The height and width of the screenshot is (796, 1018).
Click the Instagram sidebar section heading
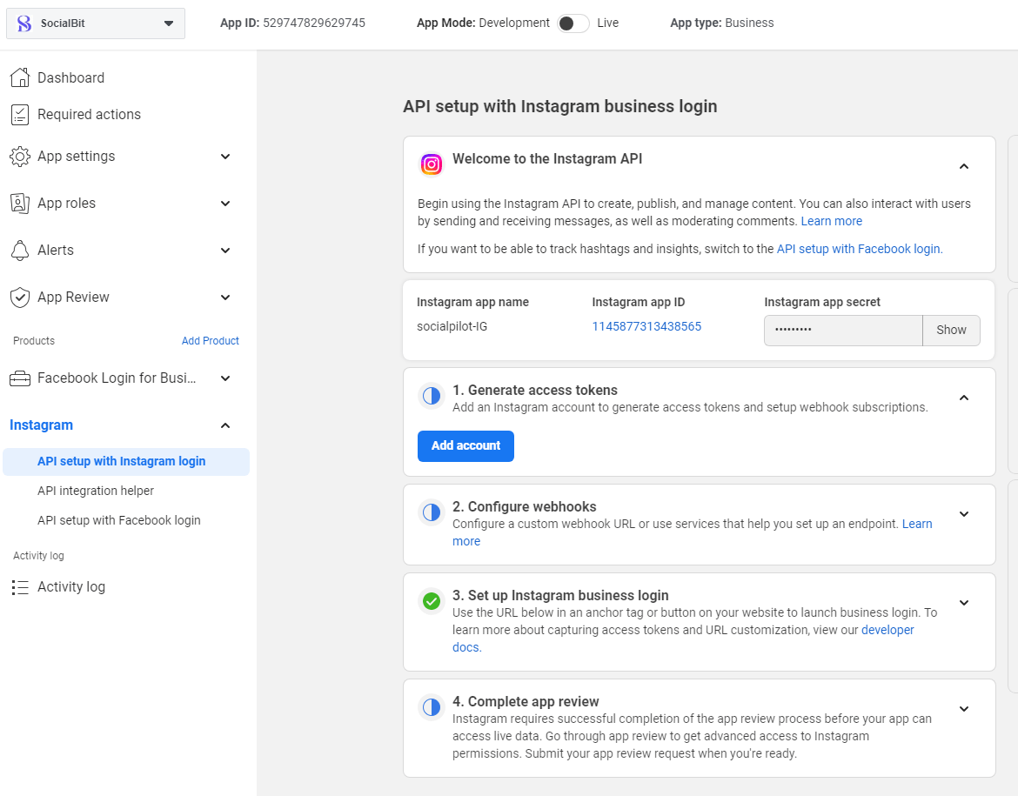click(x=42, y=425)
